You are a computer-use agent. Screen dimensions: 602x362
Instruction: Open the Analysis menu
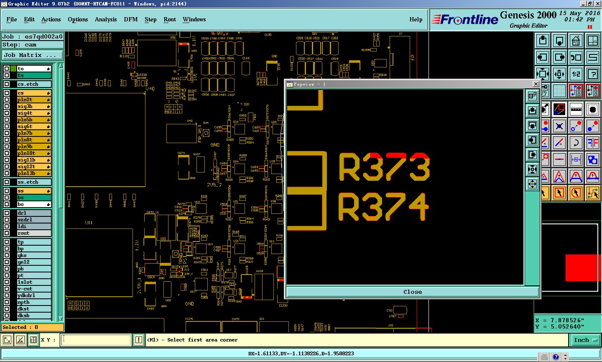pos(106,19)
